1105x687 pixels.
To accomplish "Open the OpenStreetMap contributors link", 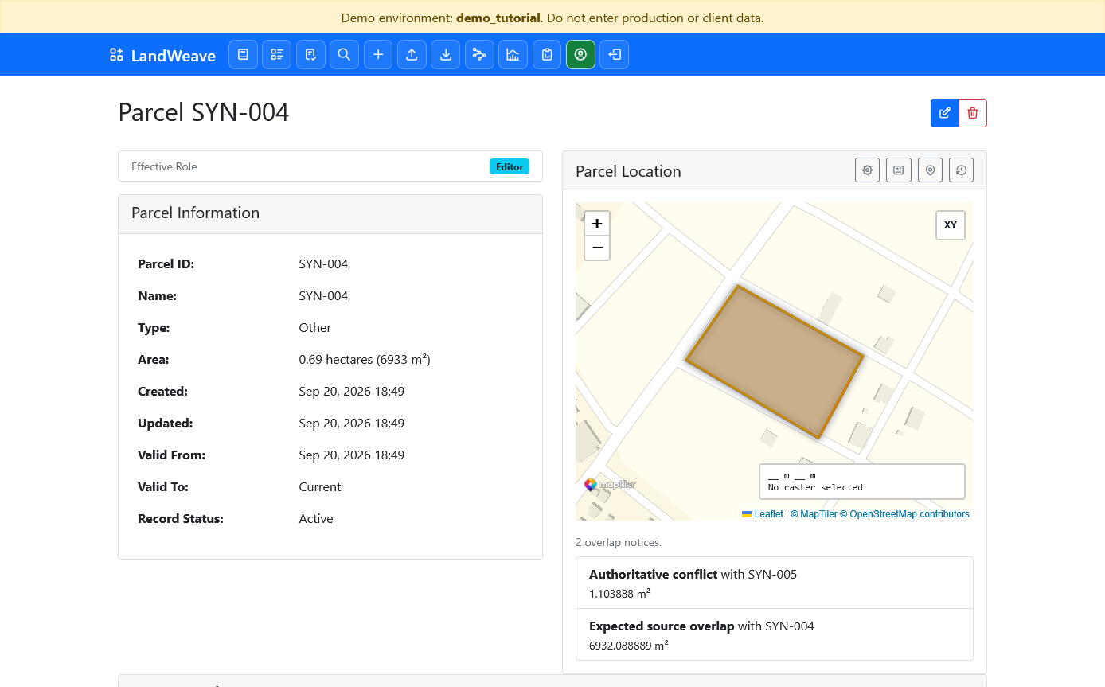I will pos(904,514).
